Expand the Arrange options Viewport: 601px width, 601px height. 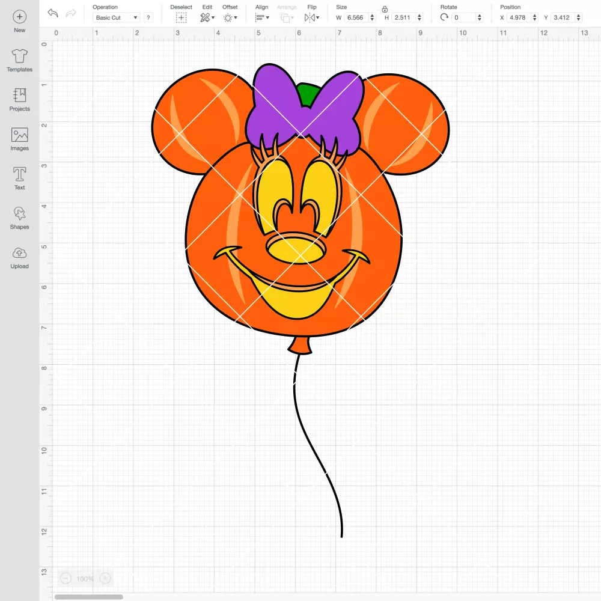click(x=287, y=17)
